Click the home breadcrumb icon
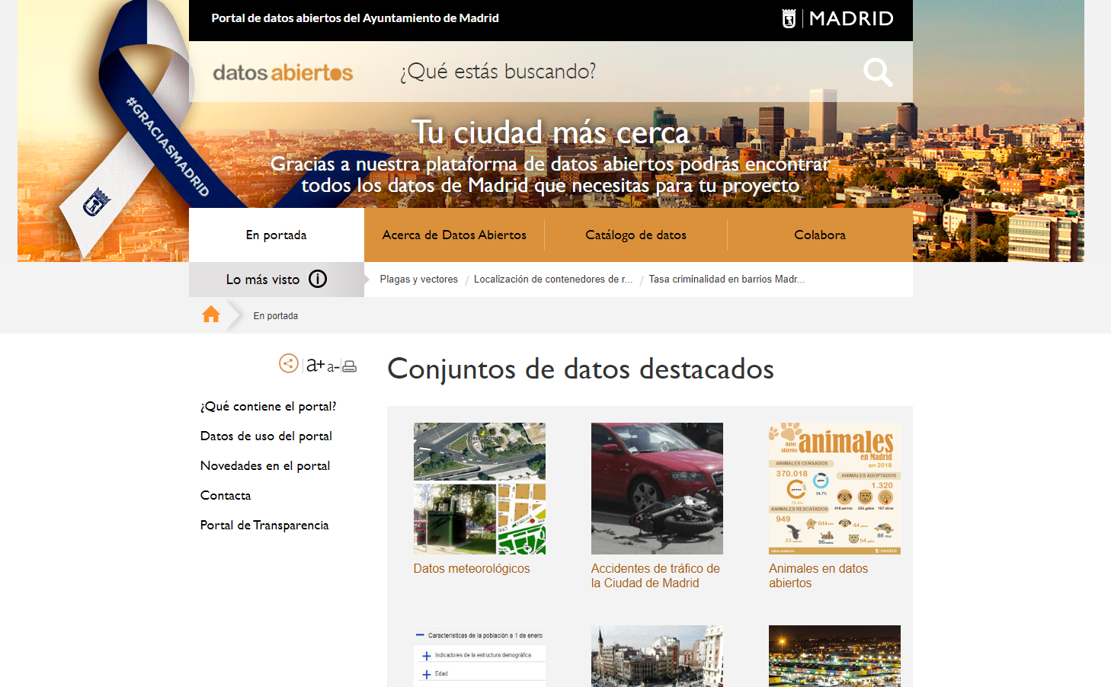Screen dimensions: 1111x687 click(x=211, y=315)
